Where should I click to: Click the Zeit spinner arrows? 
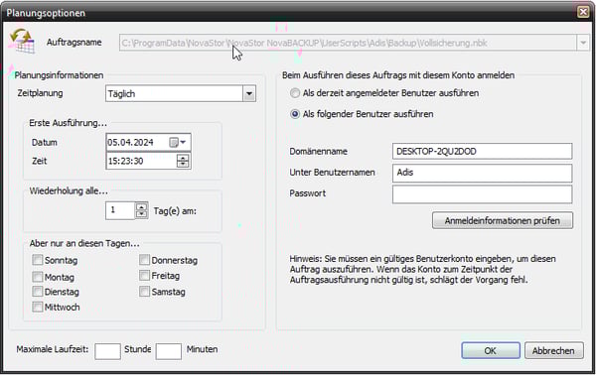[183, 161]
